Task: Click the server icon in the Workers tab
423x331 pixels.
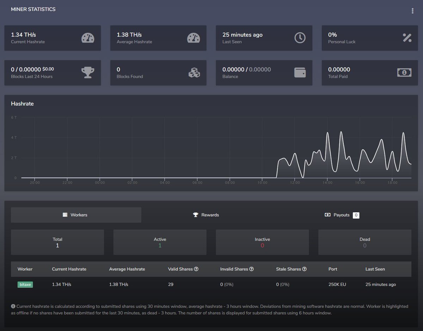Action: tap(65, 215)
